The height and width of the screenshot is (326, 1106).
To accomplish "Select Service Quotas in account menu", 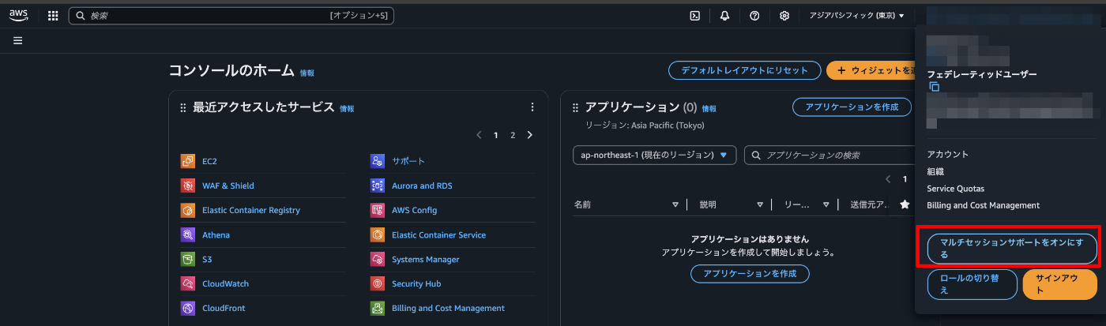I will click(x=956, y=189).
